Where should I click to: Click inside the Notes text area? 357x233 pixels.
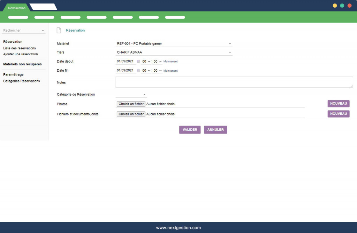click(234, 82)
